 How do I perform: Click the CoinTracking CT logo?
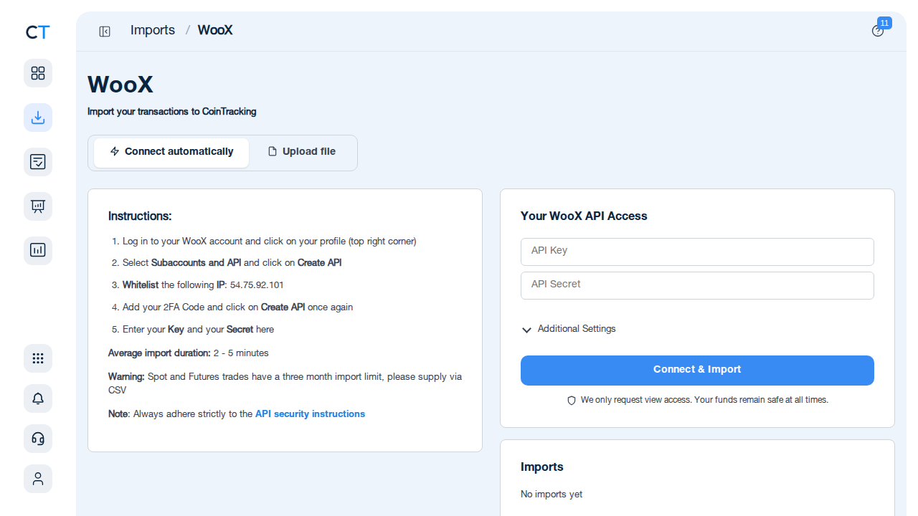(38, 32)
